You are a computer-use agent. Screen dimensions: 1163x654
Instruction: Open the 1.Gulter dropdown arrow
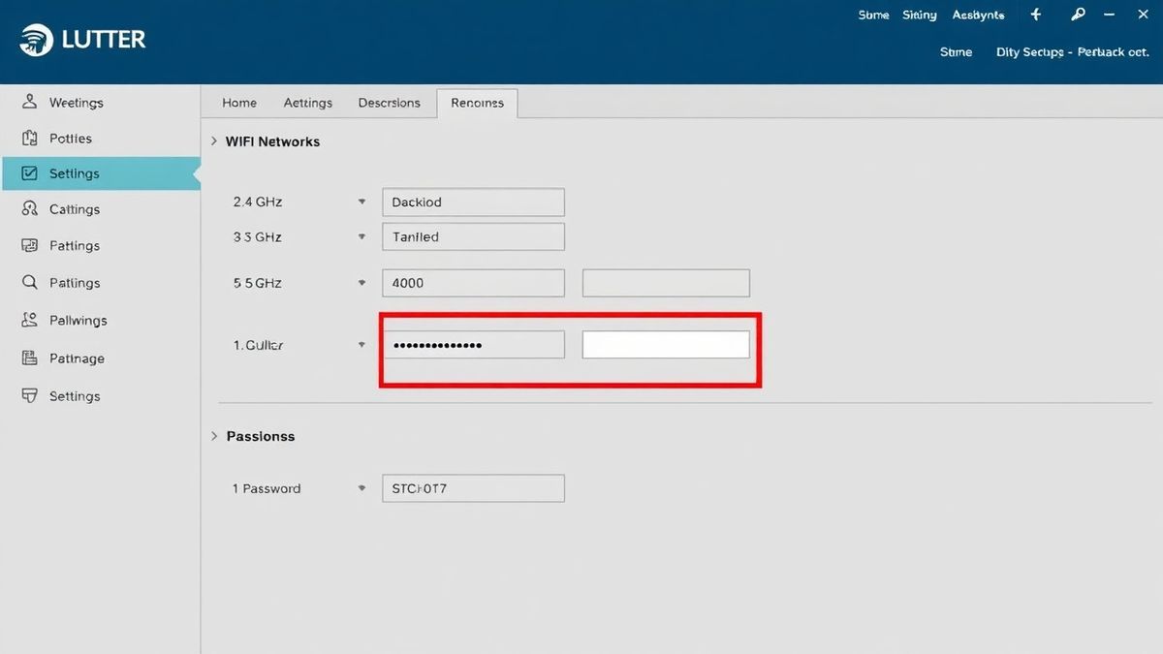[361, 345]
